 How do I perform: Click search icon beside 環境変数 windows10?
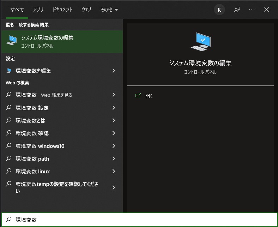click(x=8, y=146)
